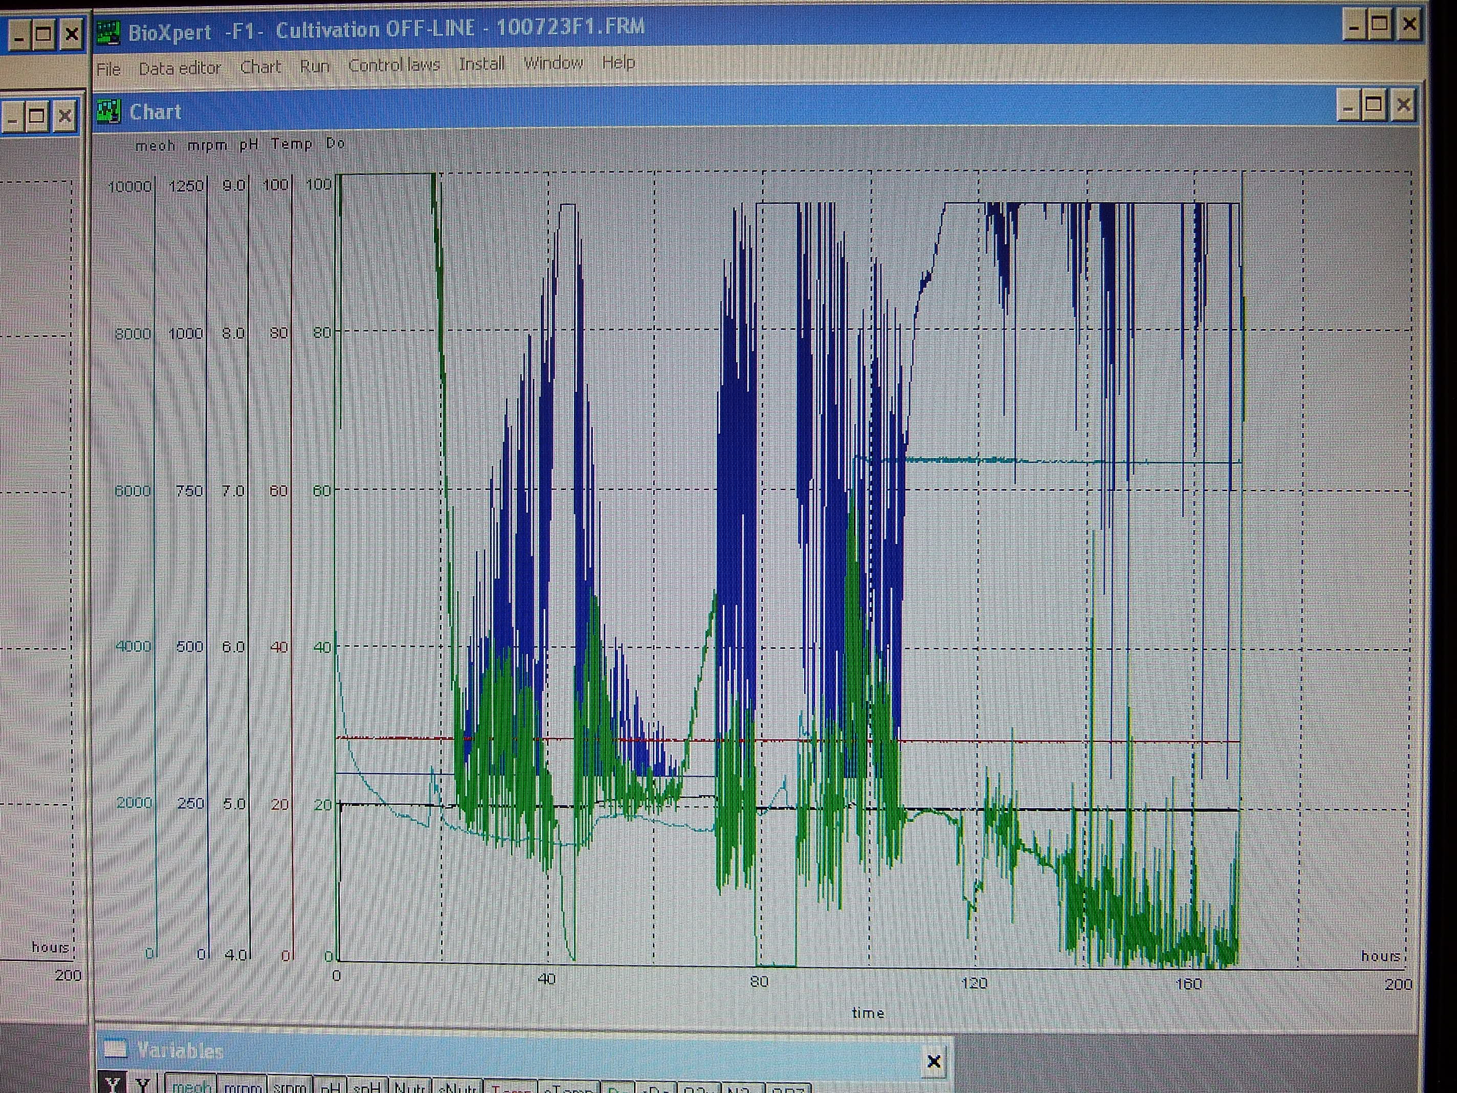The height and width of the screenshot is (1093, 1457).
Task: Open the Data editor menu
Action: click(180, 68)
